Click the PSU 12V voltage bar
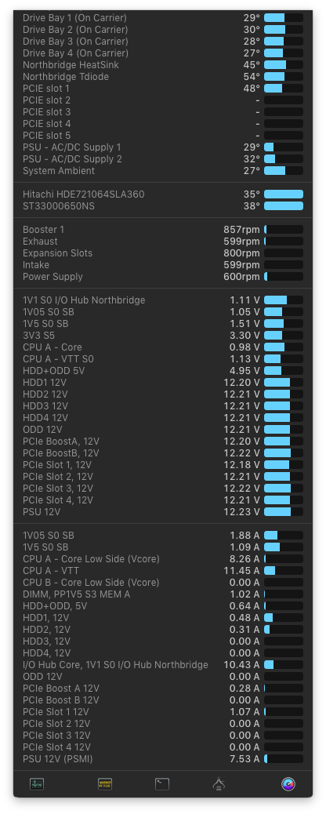326x814 pixels. [x=284, y=512]
